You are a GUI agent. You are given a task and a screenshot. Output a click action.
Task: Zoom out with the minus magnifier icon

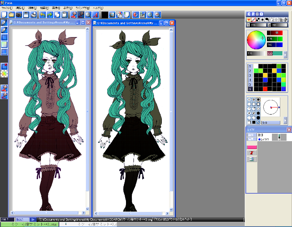coord(158,15)
